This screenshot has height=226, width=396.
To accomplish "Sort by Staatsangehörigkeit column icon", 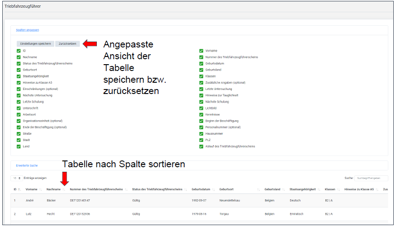I will point(320,189).
